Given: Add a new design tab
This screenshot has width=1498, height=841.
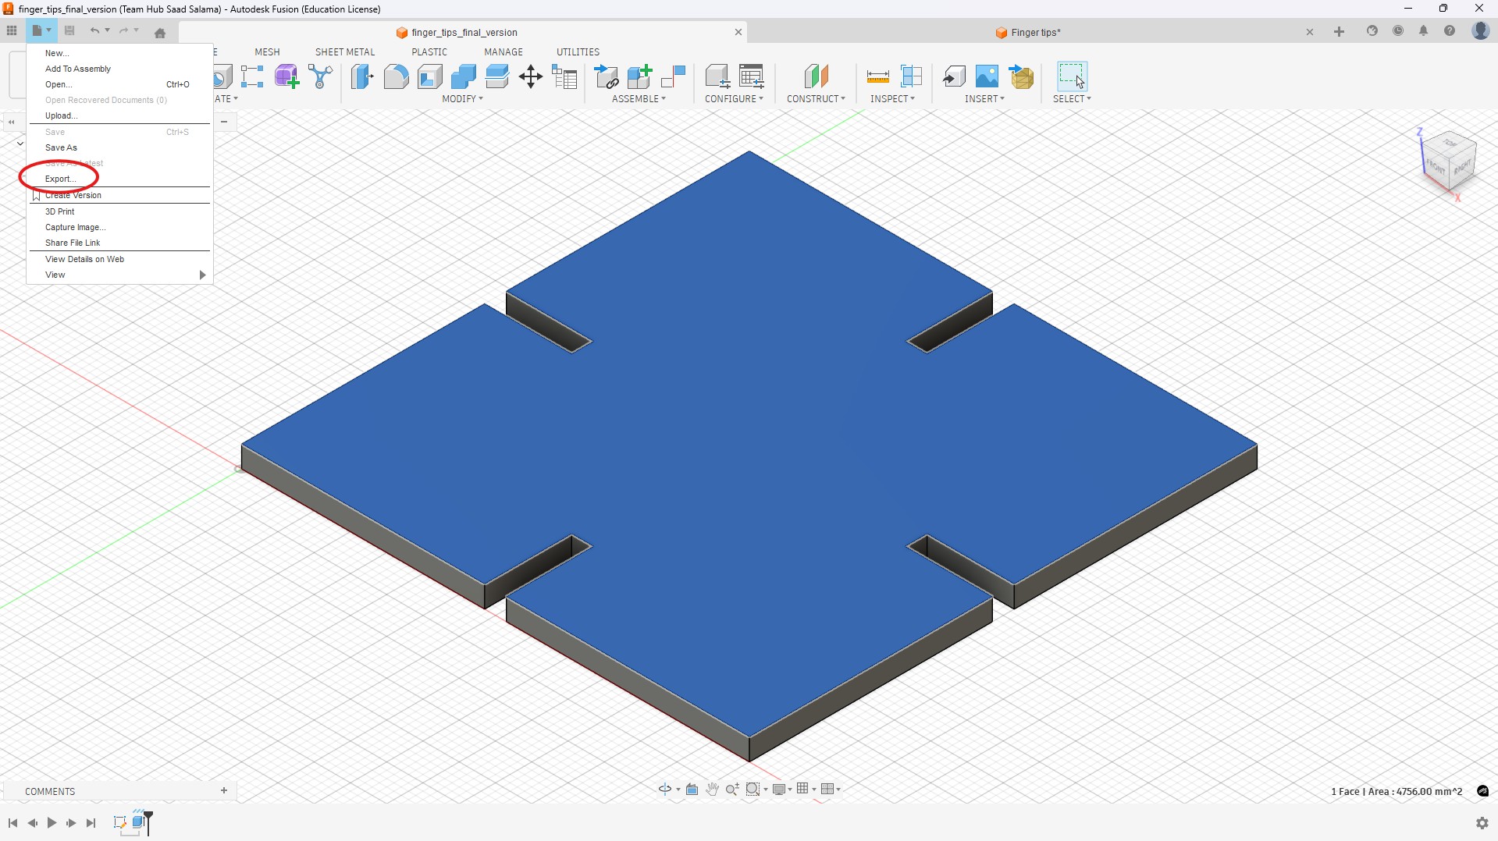Looking at the screenshot, I should click(1339, 32).
